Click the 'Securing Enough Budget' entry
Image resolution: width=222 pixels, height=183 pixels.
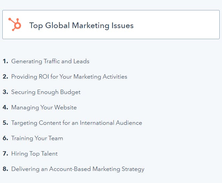(x=46, y=92)
